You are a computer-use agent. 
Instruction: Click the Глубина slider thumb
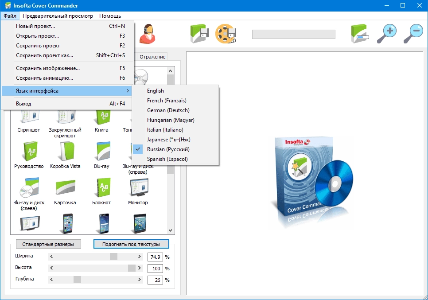pos(77,280)
